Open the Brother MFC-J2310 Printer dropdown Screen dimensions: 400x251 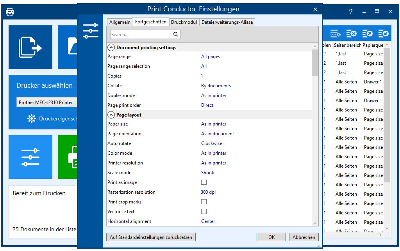tap(47, 103)
